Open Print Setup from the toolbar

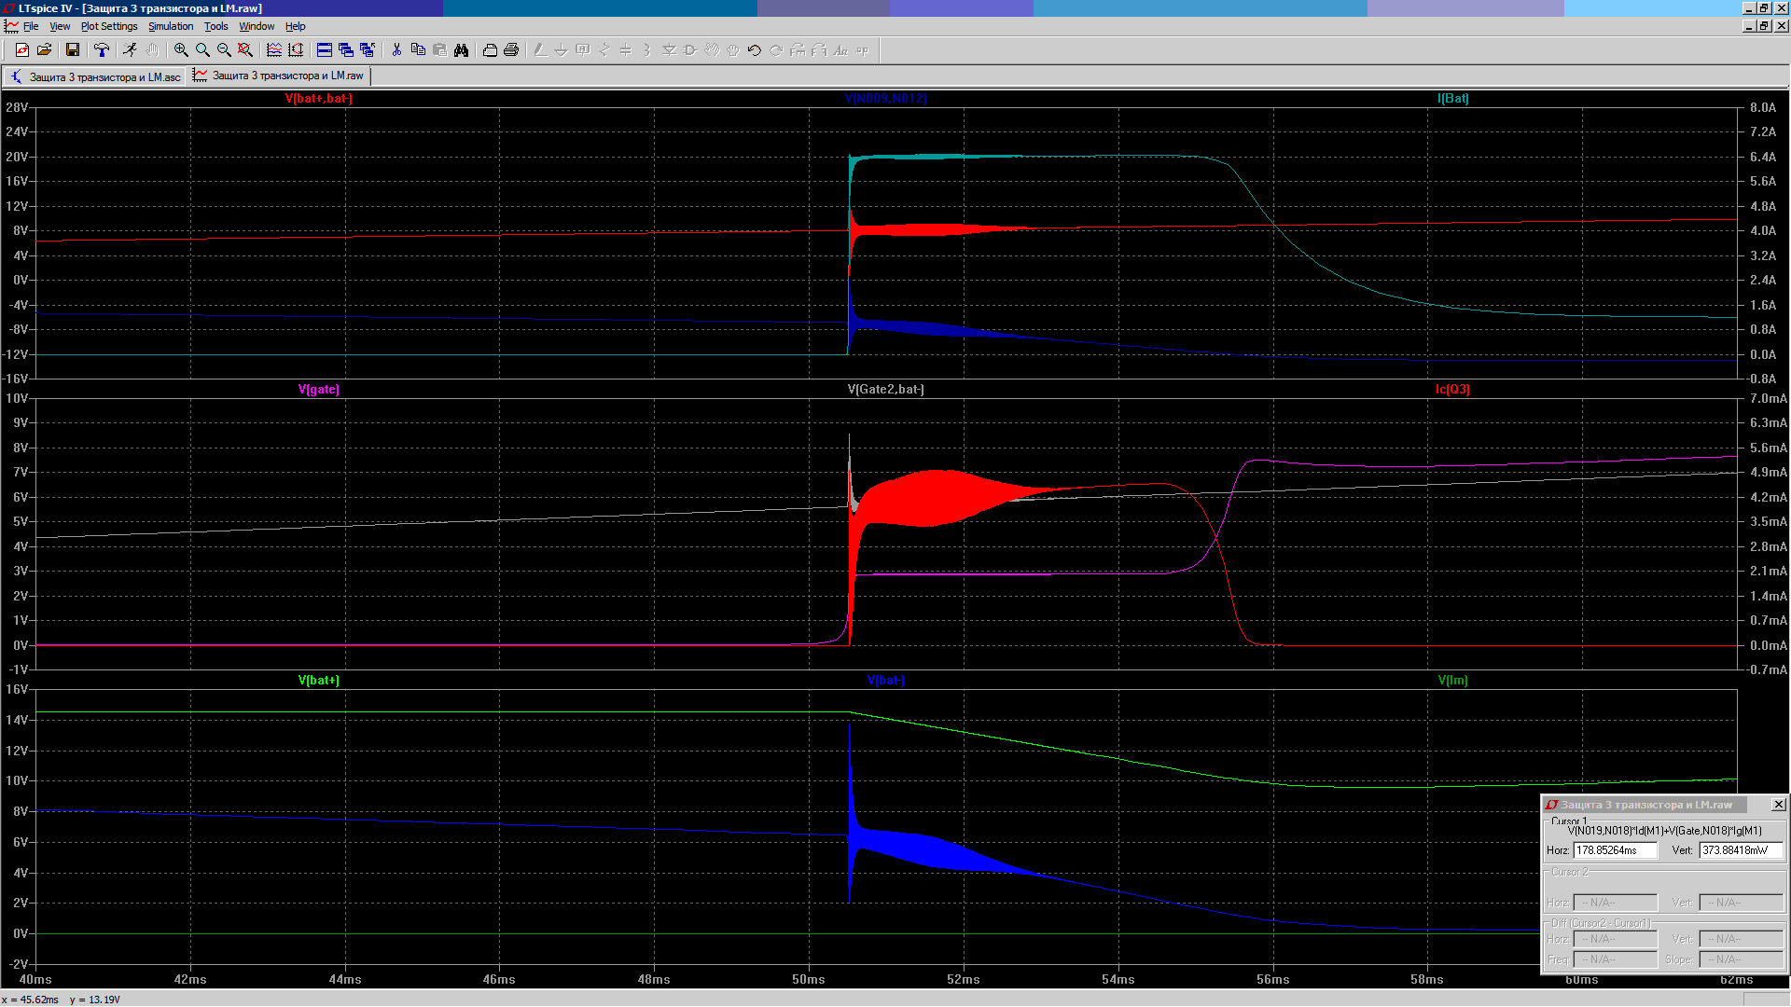point(490,50)
